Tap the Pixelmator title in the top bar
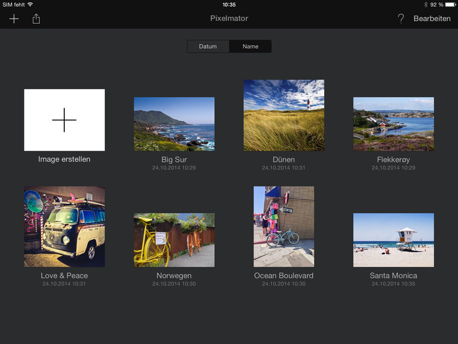 [x=229, y=18]
